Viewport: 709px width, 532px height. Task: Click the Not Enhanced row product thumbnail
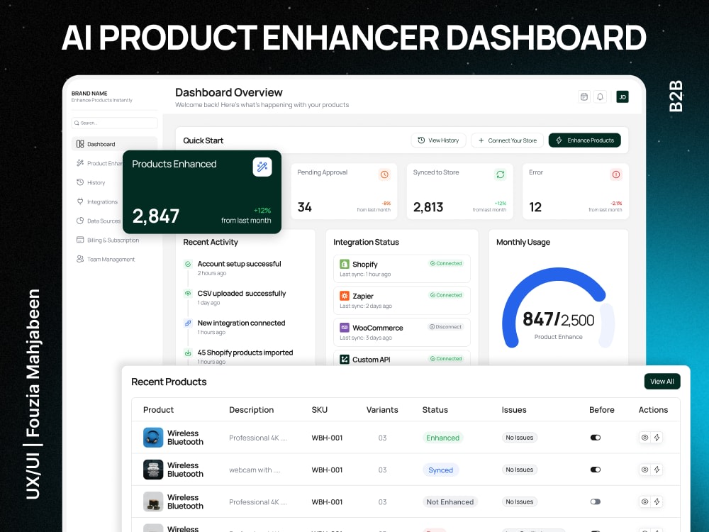pyautogui.click(x=153, y=501)
